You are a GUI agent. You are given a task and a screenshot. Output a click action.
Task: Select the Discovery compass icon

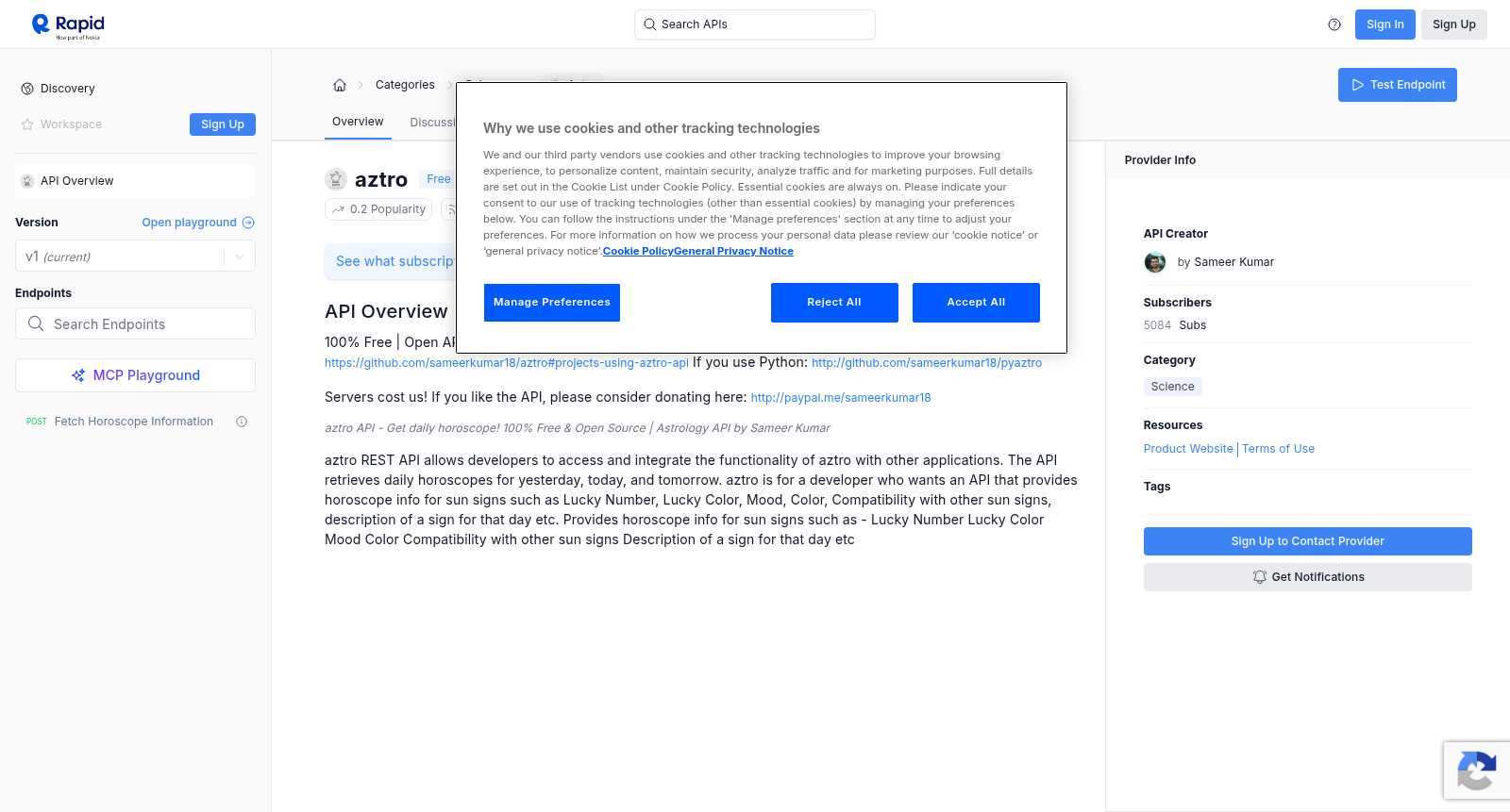(x=27, y=89)
